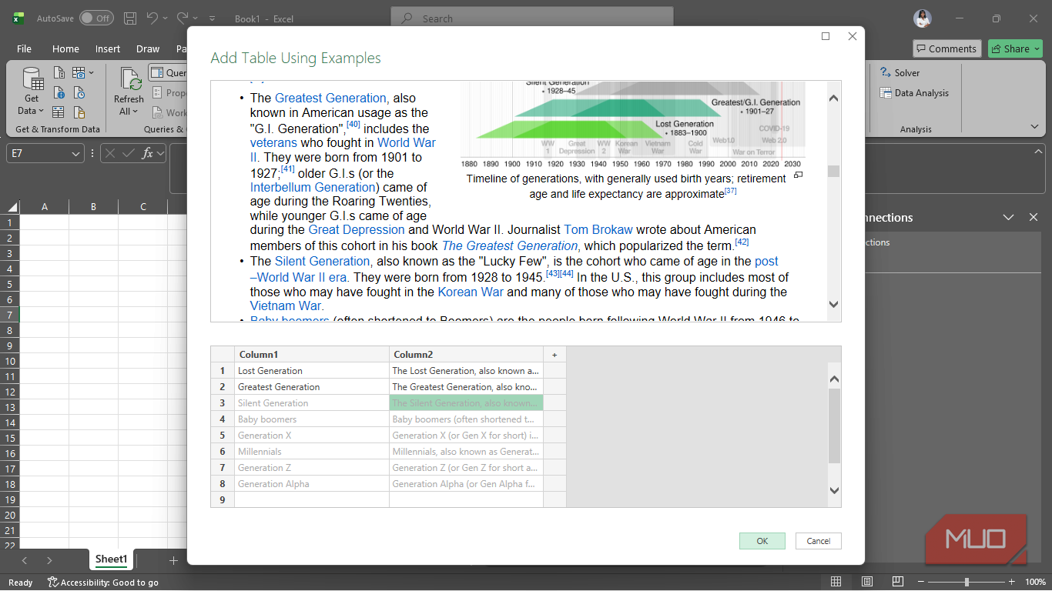The image size is (1052, 591).
Task: Select the Sheet1 tab
Action: coord(111,559)
